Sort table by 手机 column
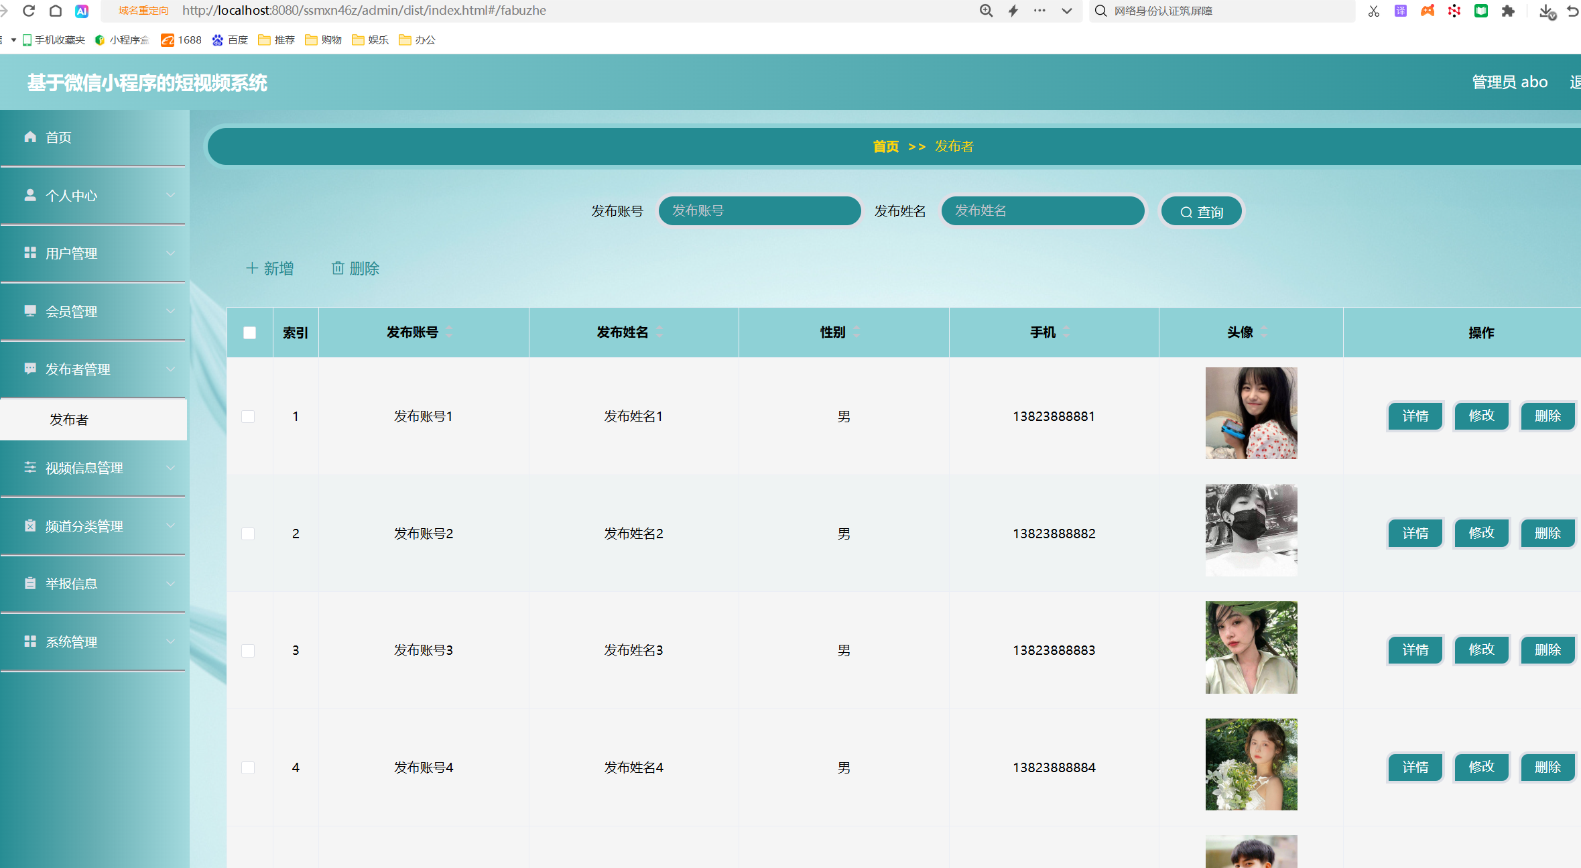Viewport: 1581px width, 868px height. coord(1066,332)
